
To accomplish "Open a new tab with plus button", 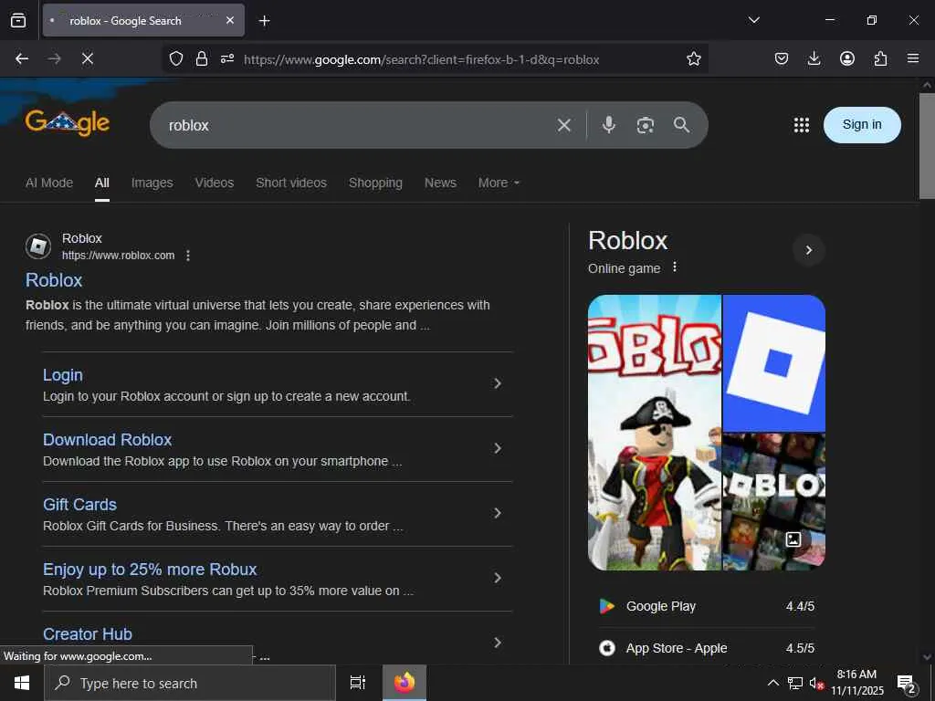I will click(x=264, y=21).
